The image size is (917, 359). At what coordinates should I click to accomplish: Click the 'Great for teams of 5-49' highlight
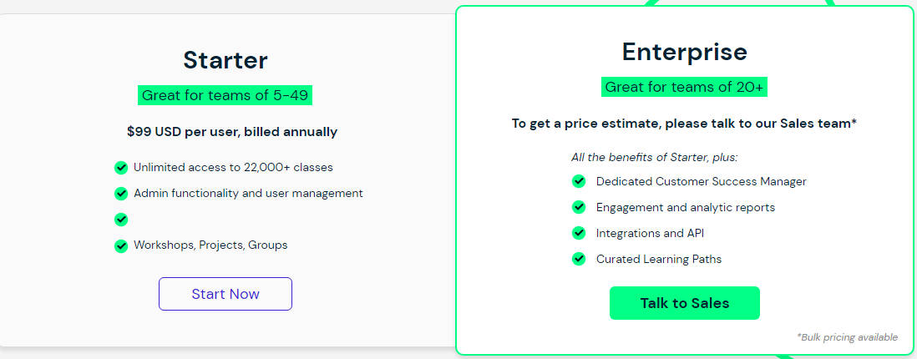tap(225, 95)
